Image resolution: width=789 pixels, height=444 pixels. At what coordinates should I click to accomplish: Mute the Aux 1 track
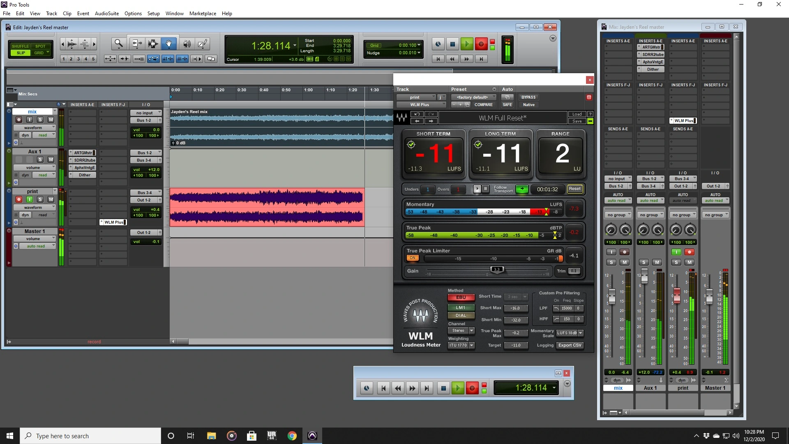coord(51,160)
